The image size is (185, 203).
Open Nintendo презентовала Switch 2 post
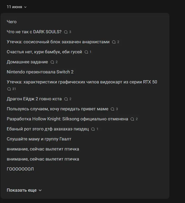[x=40, y=72]
